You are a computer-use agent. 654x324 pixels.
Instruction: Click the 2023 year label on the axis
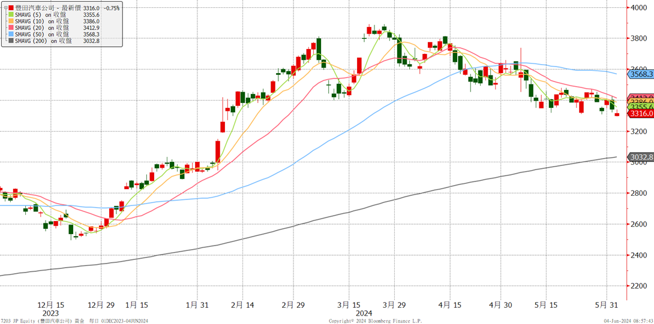tap(51, 313)
